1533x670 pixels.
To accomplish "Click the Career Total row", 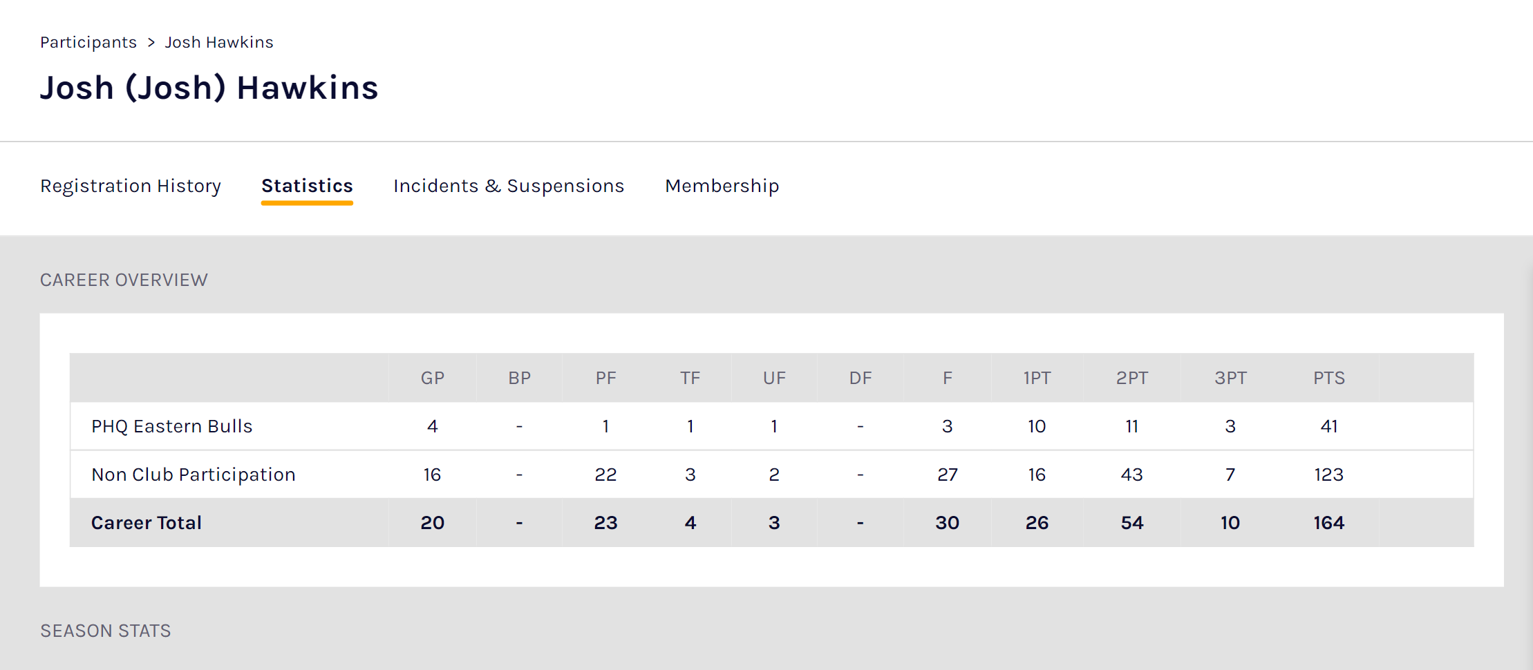I will [x=146, y=523].
